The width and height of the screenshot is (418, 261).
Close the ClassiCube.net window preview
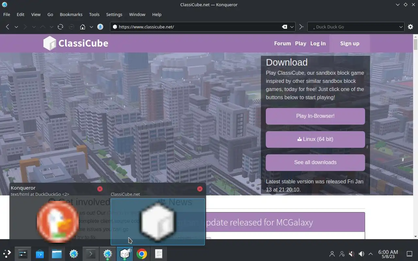pyautogui.click(x=200, y=189)
